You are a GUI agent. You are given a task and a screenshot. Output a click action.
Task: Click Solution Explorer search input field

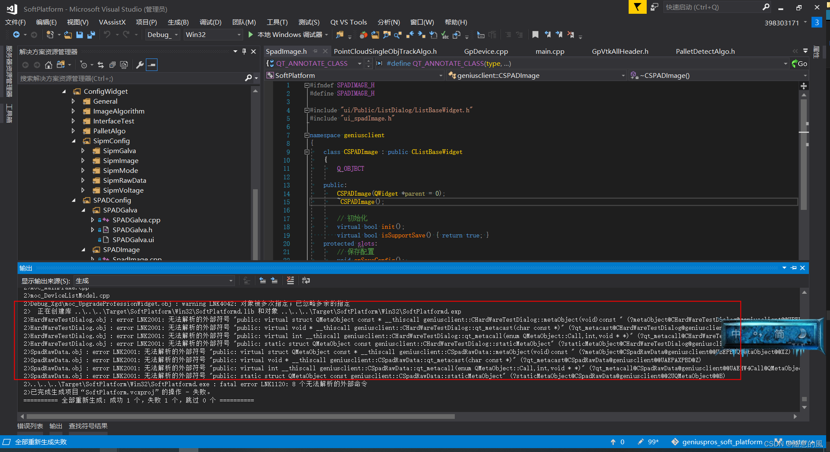tap(131, 78)
